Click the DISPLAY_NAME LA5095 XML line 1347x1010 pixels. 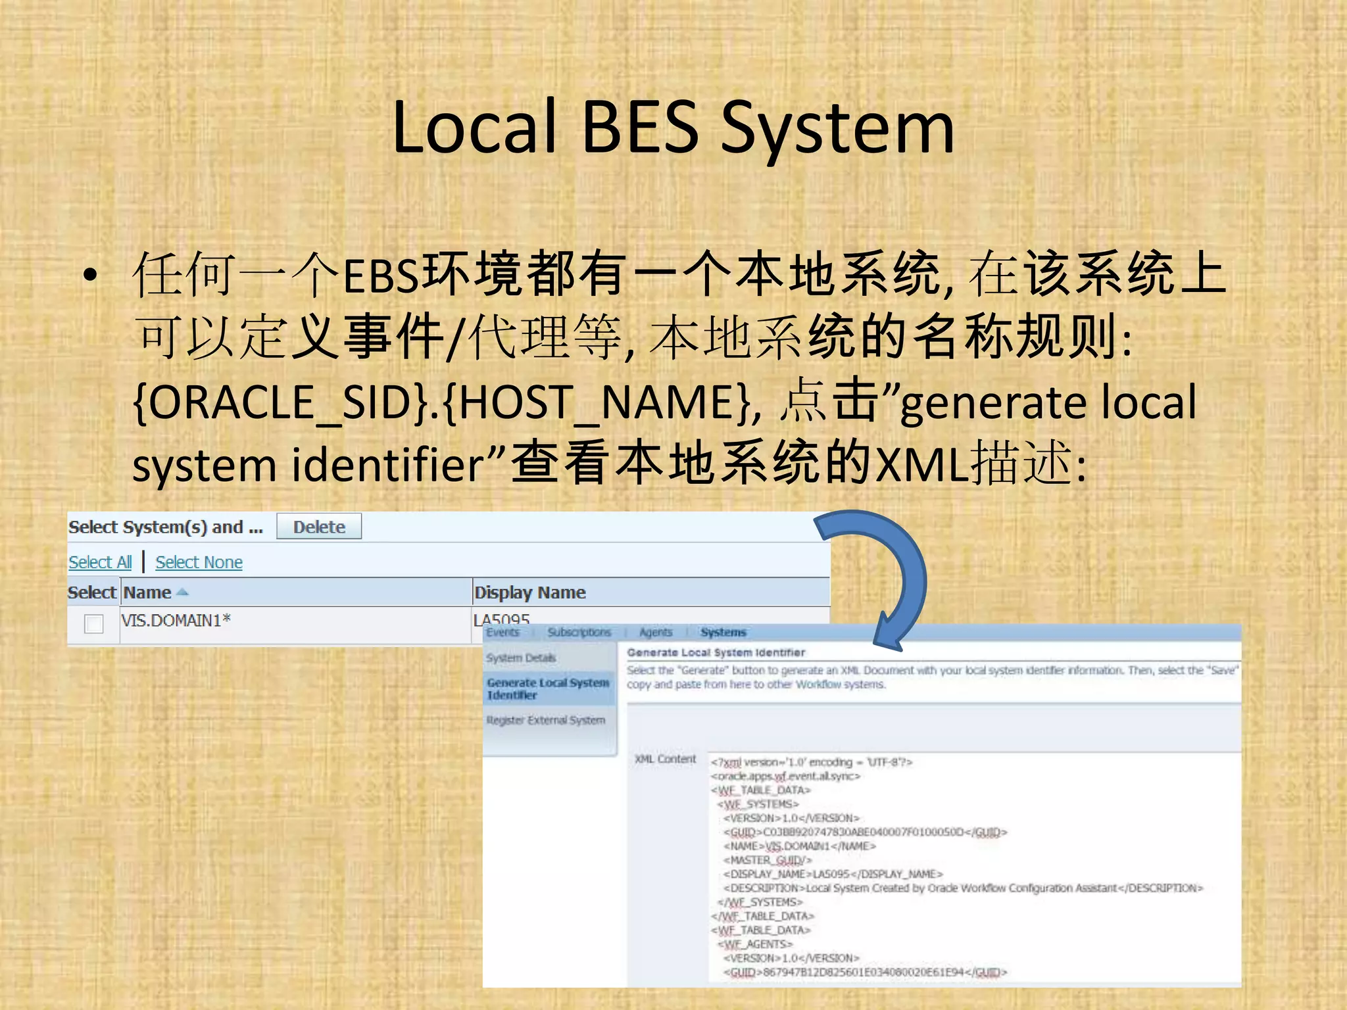pos(833,874)
